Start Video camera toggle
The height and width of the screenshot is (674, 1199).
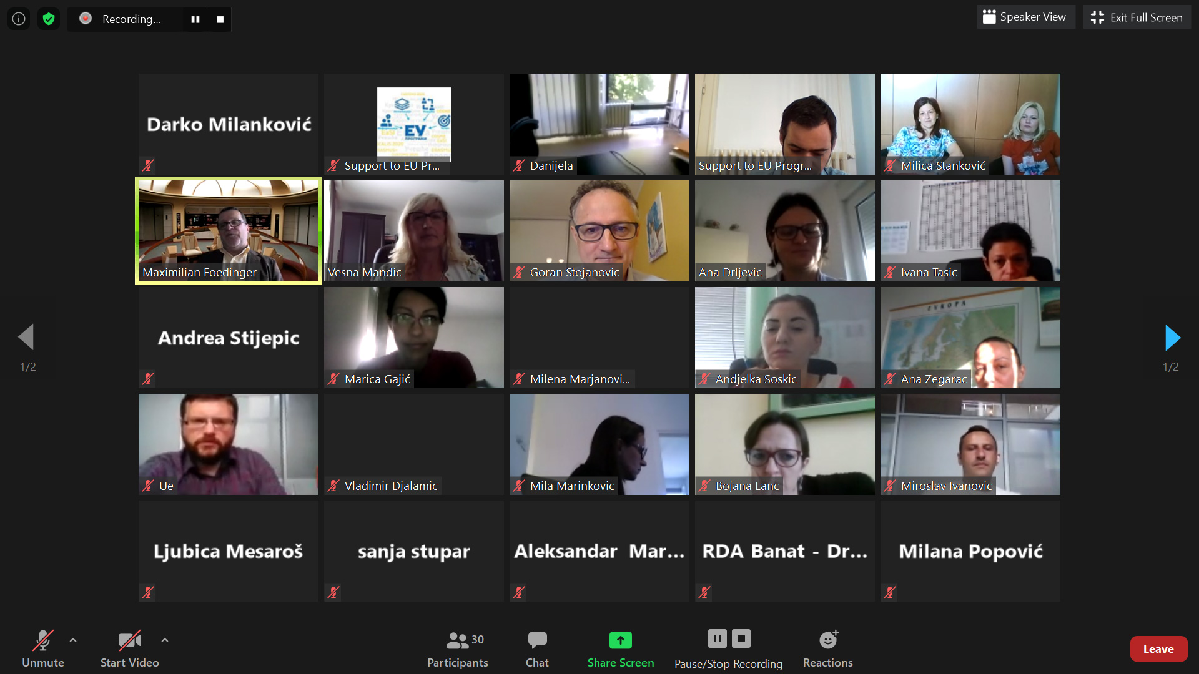(130, 649)
